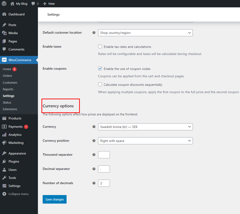Image resolution: width=240 pixels, height=214 pixels.
Task: Open the Payments icon with notification badge
Action: tap(5, 126)
